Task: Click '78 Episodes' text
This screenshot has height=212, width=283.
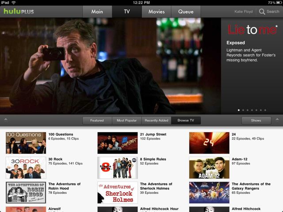Action: click(x=57, y=193)
